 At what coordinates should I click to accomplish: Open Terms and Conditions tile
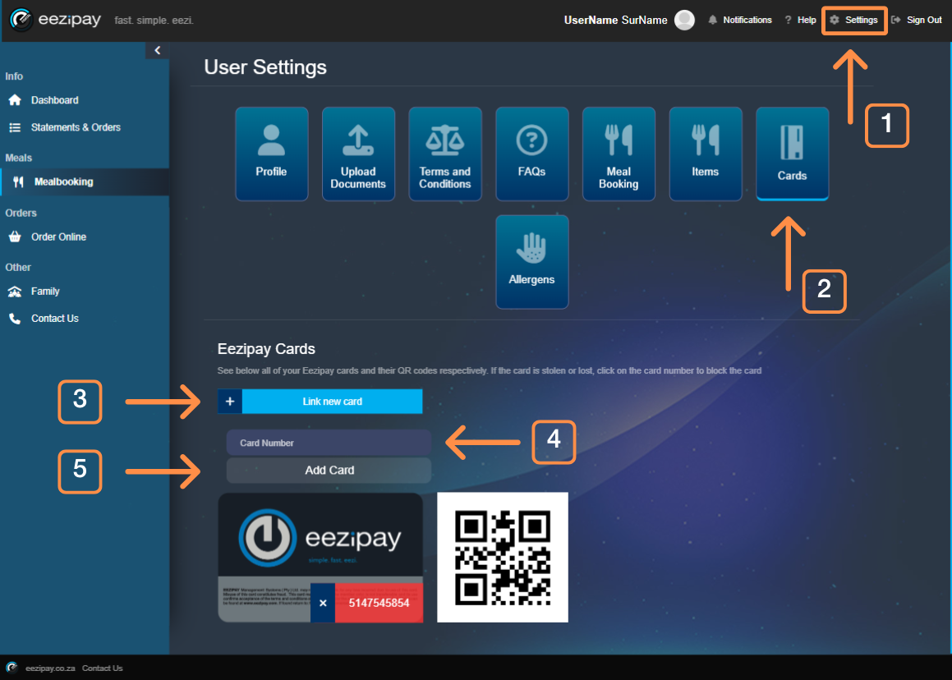tap(445, 154)
